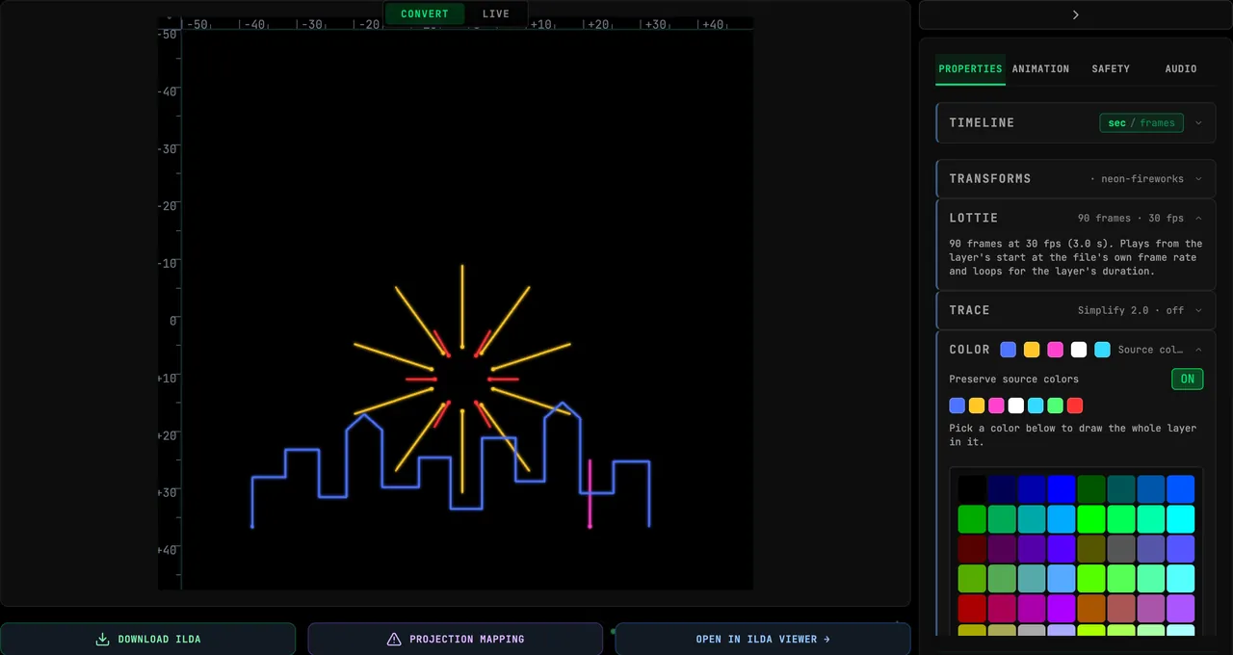The height and width of the screenshot is (655, 1233).
Task: Click the download arrow icon beside Download ILDA
Action: (102, 639)
